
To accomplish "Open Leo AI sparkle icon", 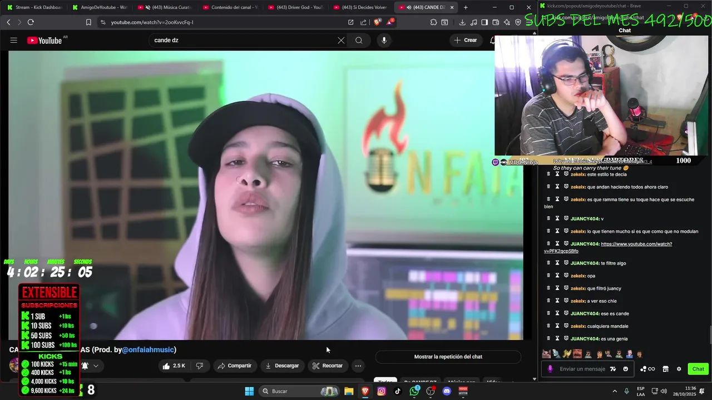I will point(507,22).
